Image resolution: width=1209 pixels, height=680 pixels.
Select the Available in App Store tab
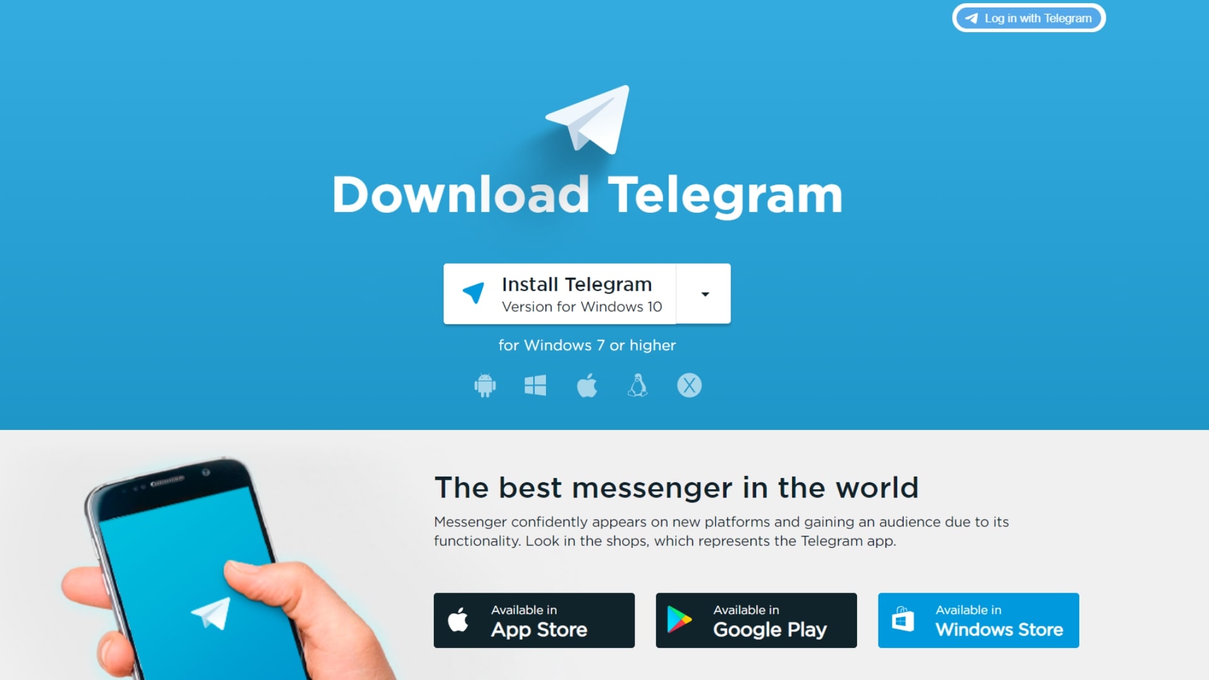[534, 620]
